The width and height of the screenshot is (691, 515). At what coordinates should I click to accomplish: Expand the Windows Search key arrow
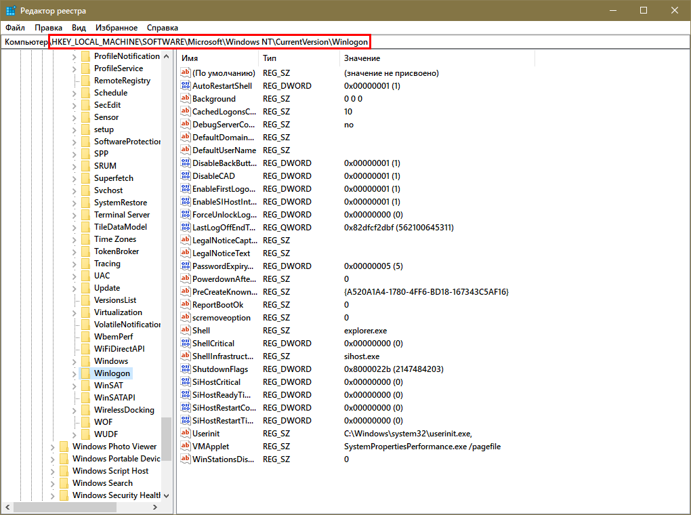tap(52, 483)
